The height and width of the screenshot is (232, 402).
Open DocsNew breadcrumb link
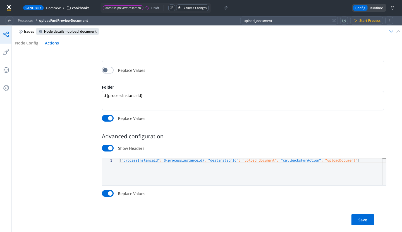click(x=53, y=8)
